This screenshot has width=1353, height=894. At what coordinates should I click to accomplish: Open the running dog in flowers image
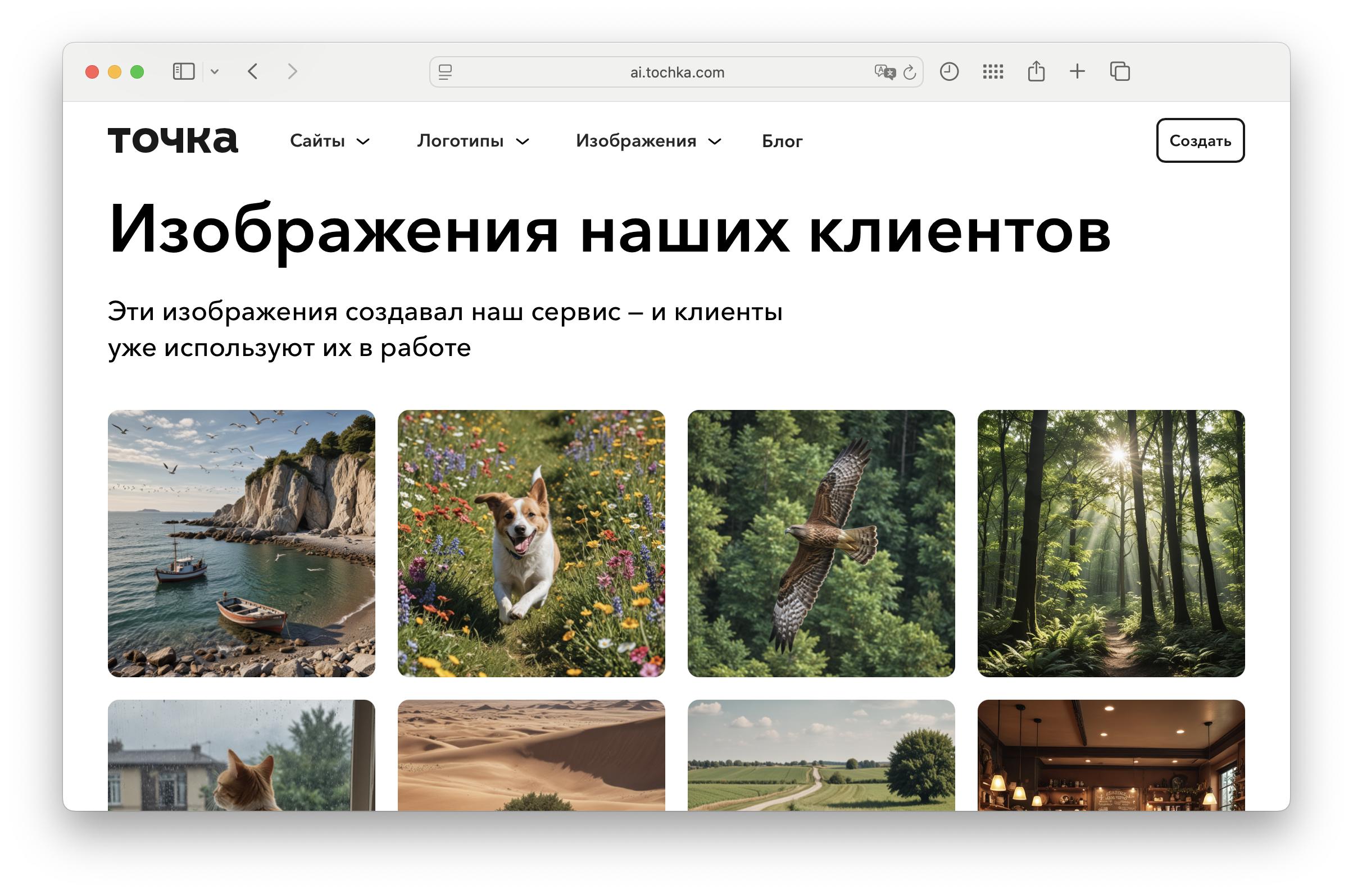click(x=531, y=544)
